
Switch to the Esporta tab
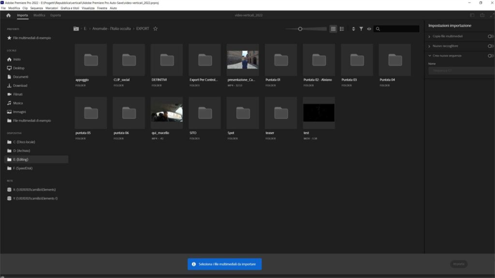click(56, 15)
